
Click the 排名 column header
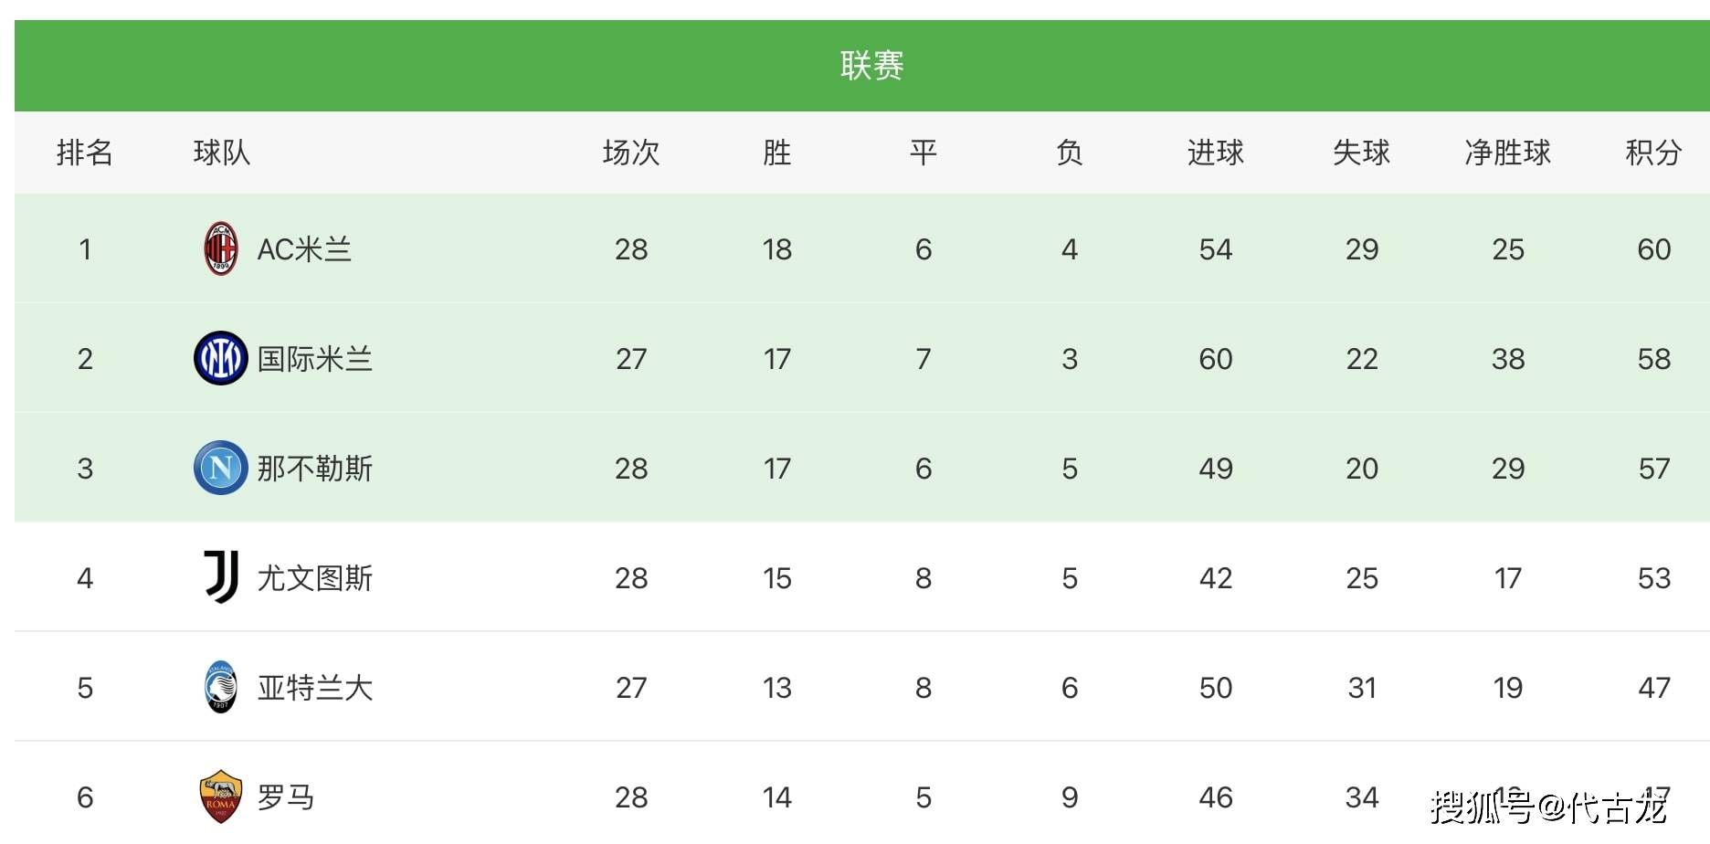[x=85, y=153]
